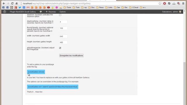Open the YouTube bookmark icon
This screenshot has height=105, width=187.
(49, 7)
